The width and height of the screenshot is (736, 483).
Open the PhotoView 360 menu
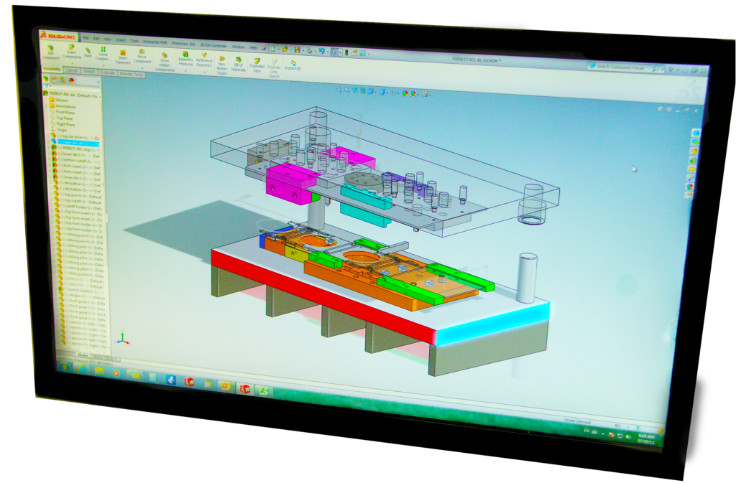point(183,44)
